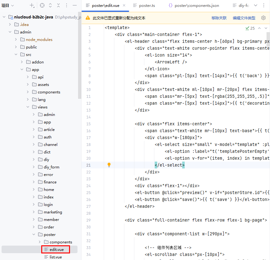Expand the node_modules folder
Screen dimensions: 270x260
coord(16,40)
